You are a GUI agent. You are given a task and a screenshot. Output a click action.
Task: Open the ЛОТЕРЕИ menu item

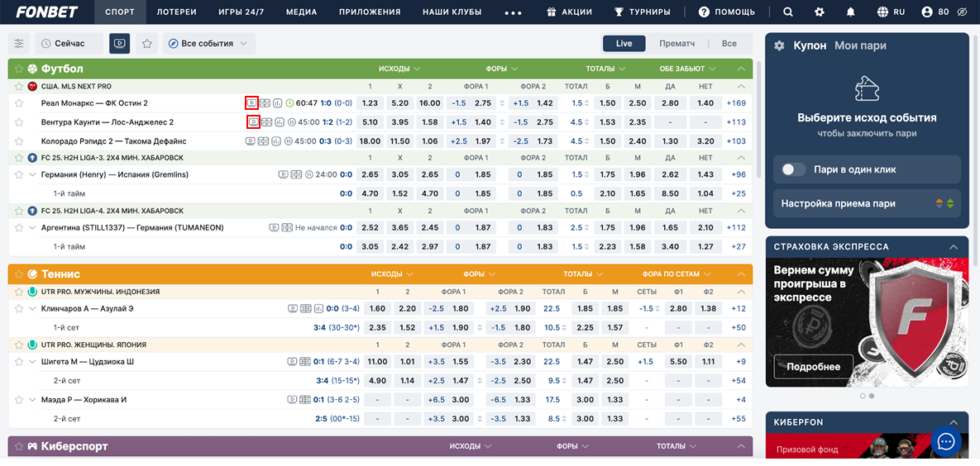(177, 12)
